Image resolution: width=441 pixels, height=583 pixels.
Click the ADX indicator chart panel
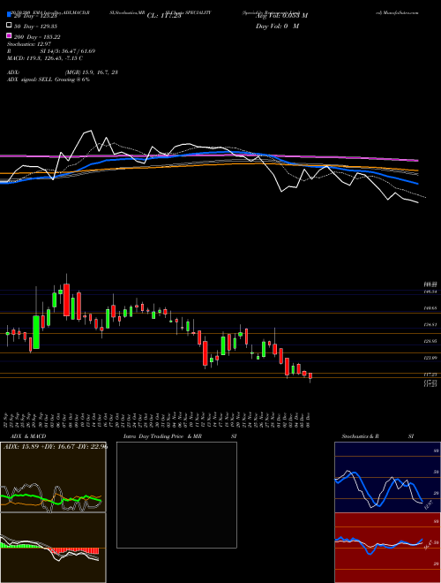53,477
